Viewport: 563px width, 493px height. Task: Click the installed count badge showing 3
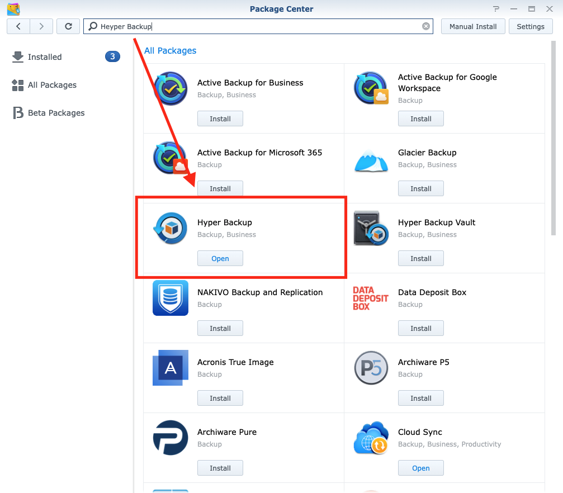click(x=112, y=56)
